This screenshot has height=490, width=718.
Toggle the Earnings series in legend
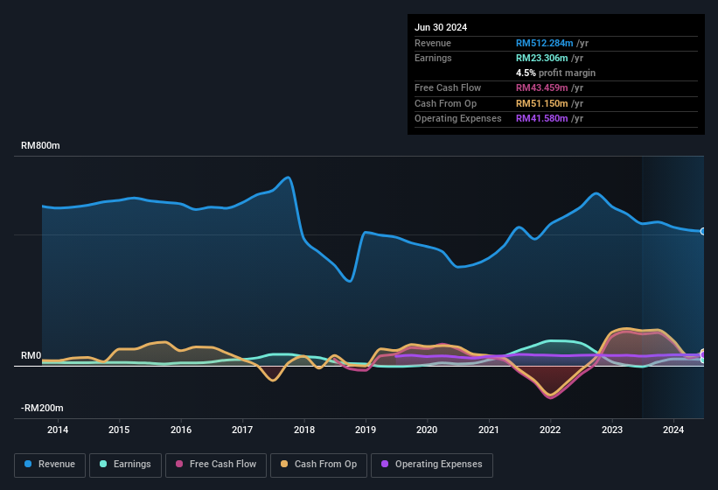coord(125,465)
